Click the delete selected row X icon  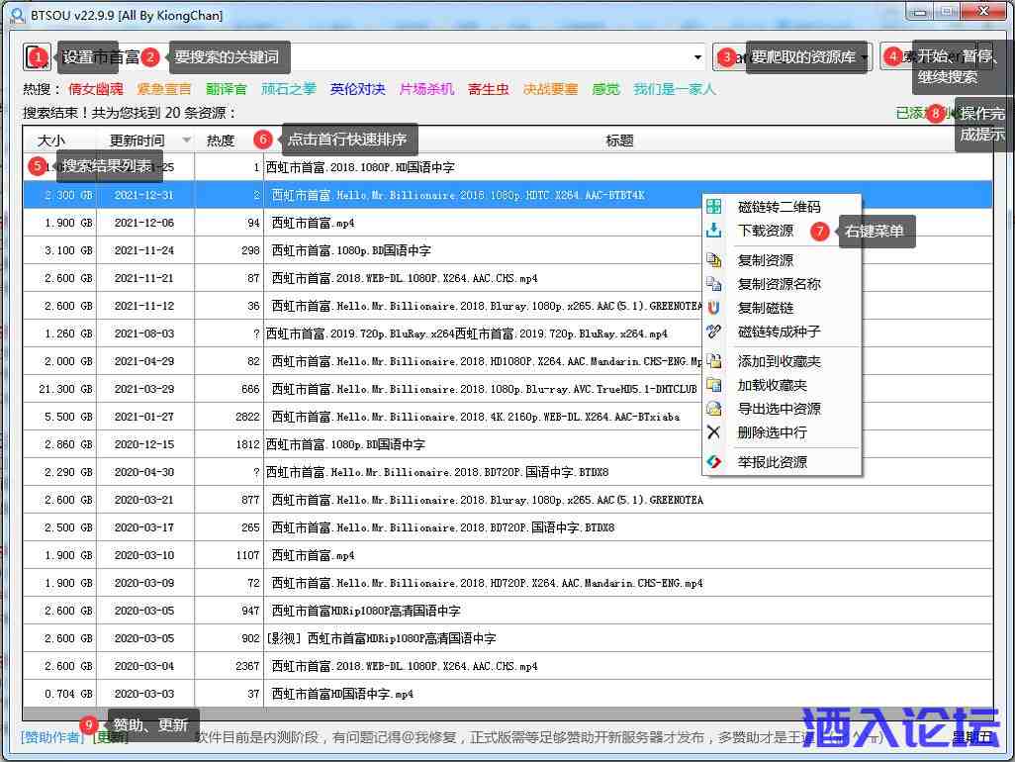(714, 432)
